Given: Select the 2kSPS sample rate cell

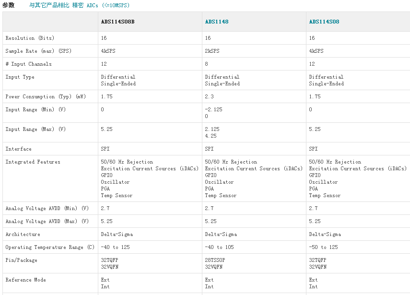Looking at the screenshot, I should [x=212, y=51].
